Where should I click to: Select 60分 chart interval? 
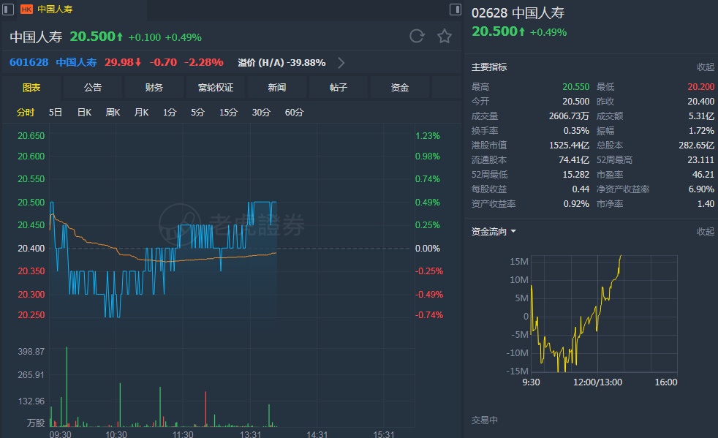pyautogui.click(x=294, y=113)
